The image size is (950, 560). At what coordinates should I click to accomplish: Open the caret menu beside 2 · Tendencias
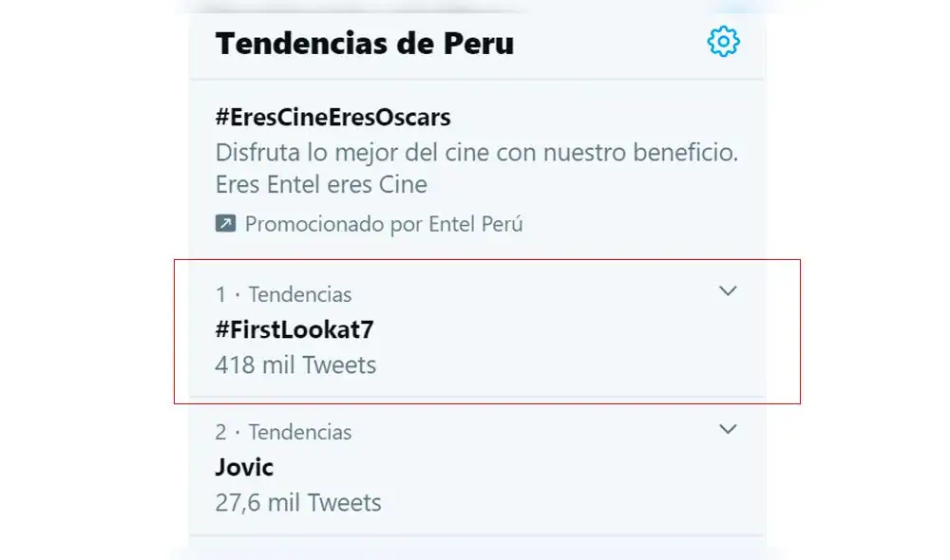click(x=728, y=429)
